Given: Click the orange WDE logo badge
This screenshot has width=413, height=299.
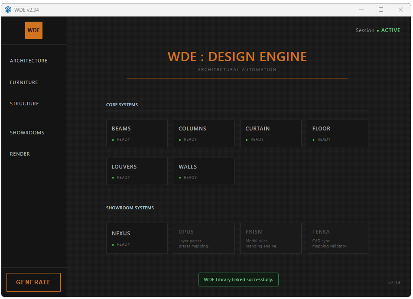Looking at the screenshot, I should [34, 30].
